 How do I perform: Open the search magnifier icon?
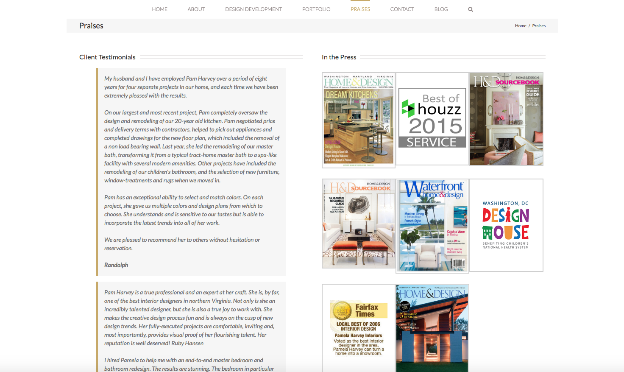click(471, 9)
